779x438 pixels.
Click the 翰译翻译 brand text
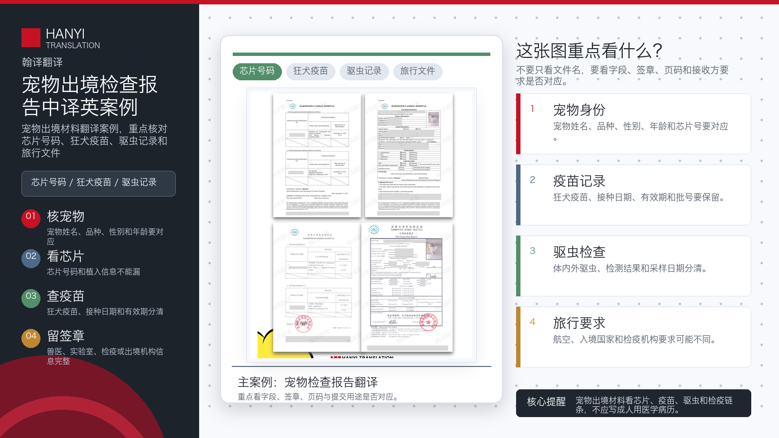click(x=42, y=62)
